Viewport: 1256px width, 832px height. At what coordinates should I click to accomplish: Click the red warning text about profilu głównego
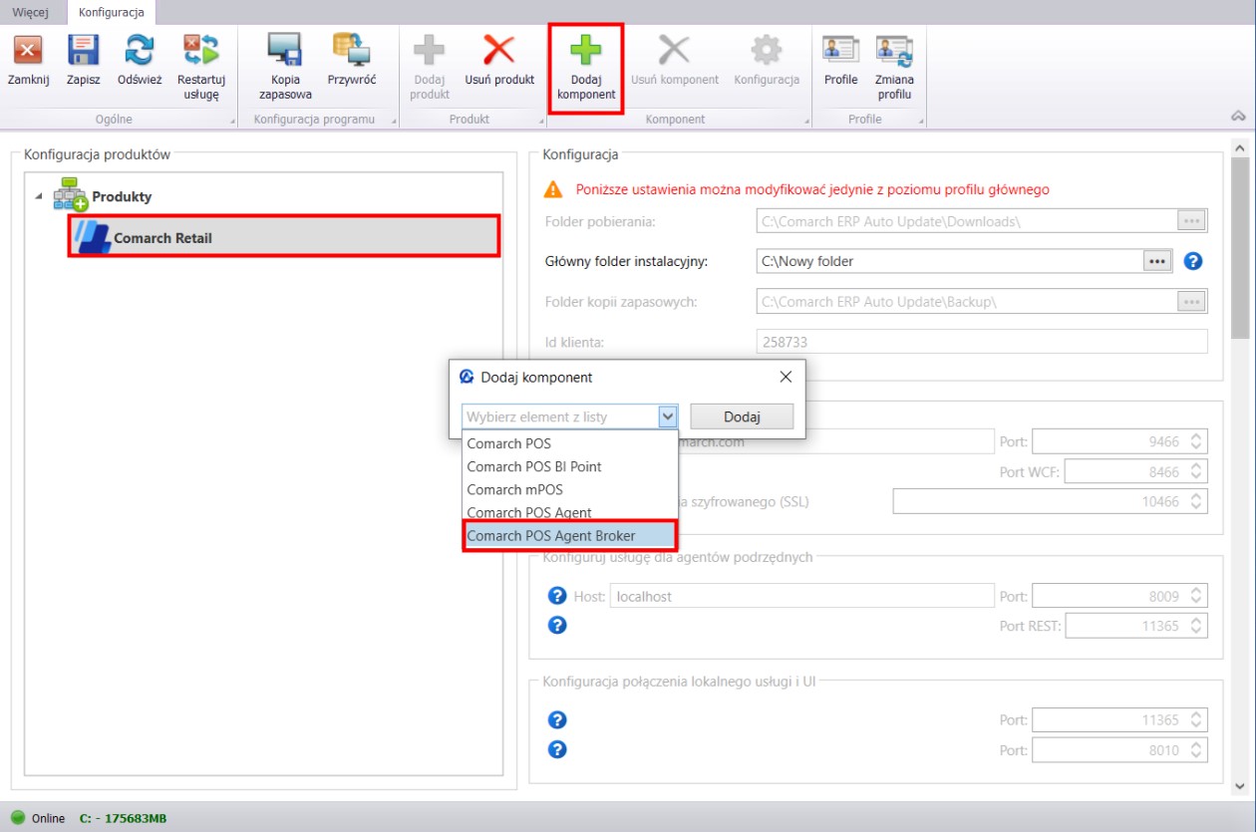pyautogui.click(x=812, y=189)
